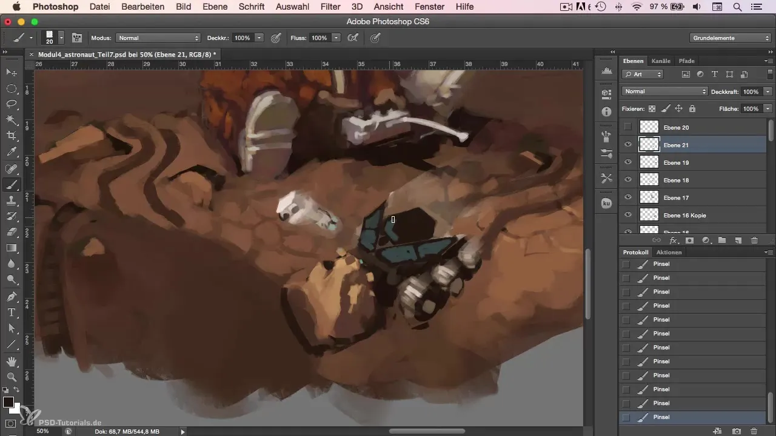Hide the Ebene 21 layer
Screen dimensions: 776x436
tap(628, 145)
